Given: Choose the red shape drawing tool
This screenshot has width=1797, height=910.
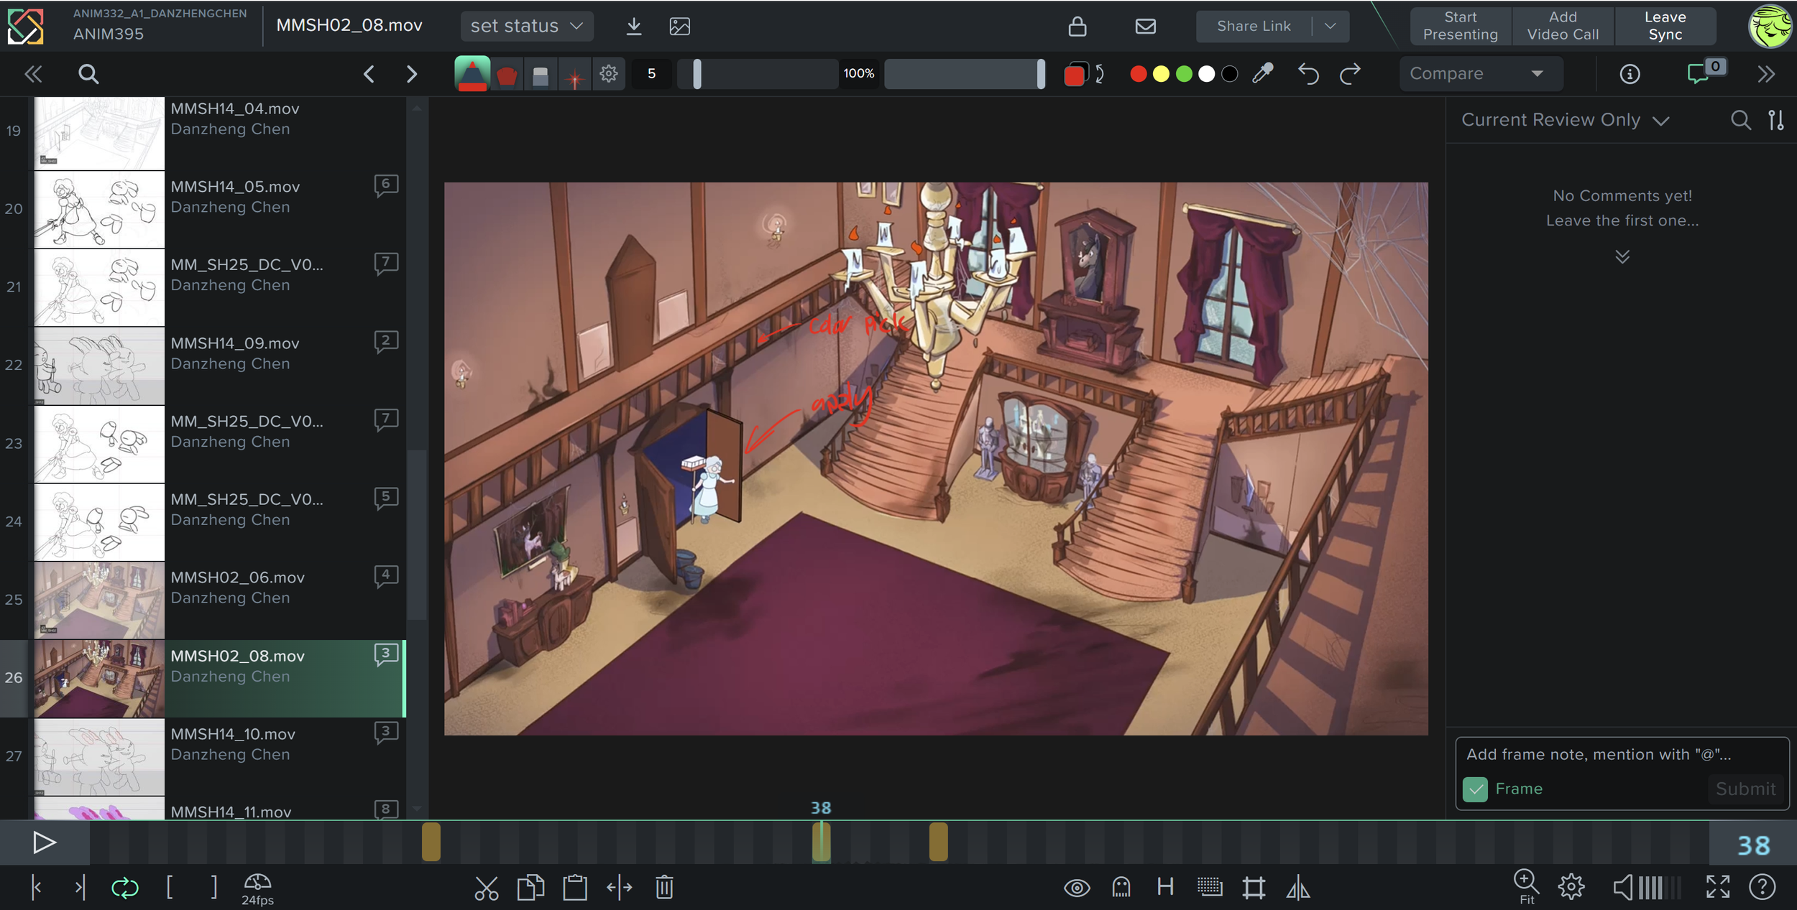Looking at the screenshot, I should [x=507, y=74].
